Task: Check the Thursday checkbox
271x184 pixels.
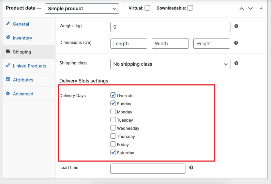Action: click(113, 136)
